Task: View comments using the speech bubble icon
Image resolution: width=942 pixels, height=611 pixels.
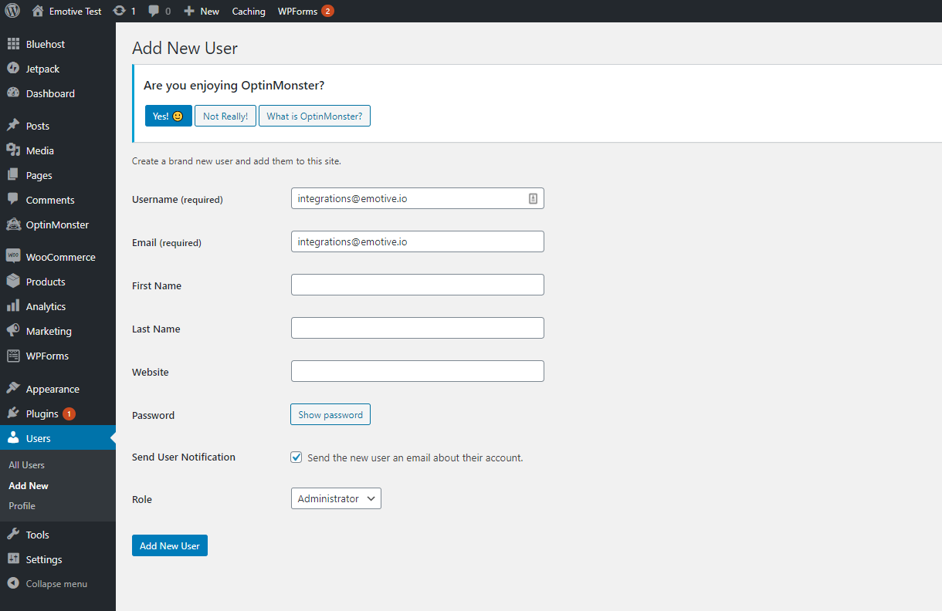Action: [x=154, y=11]
